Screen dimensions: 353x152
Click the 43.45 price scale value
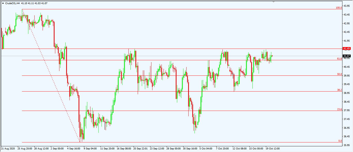click(x=347, y=15)
